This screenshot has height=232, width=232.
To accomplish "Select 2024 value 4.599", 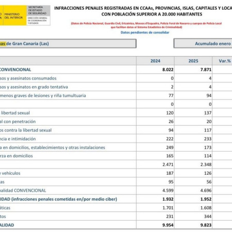I will (x=168, y=190).
